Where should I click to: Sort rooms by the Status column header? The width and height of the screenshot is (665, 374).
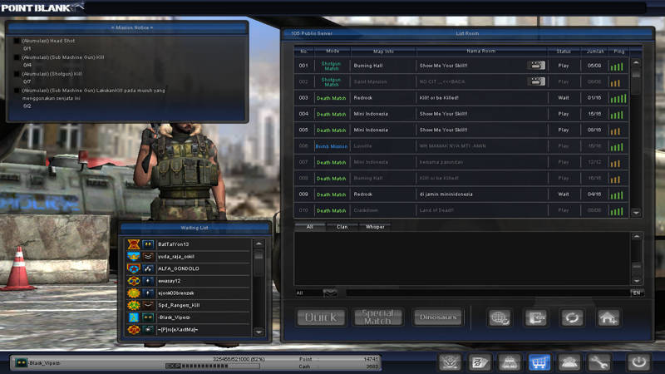click(x=564, y=51)
